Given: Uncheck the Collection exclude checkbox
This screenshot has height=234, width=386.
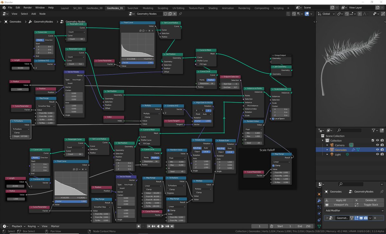Looking at the screenshot, I should [373, 140].
